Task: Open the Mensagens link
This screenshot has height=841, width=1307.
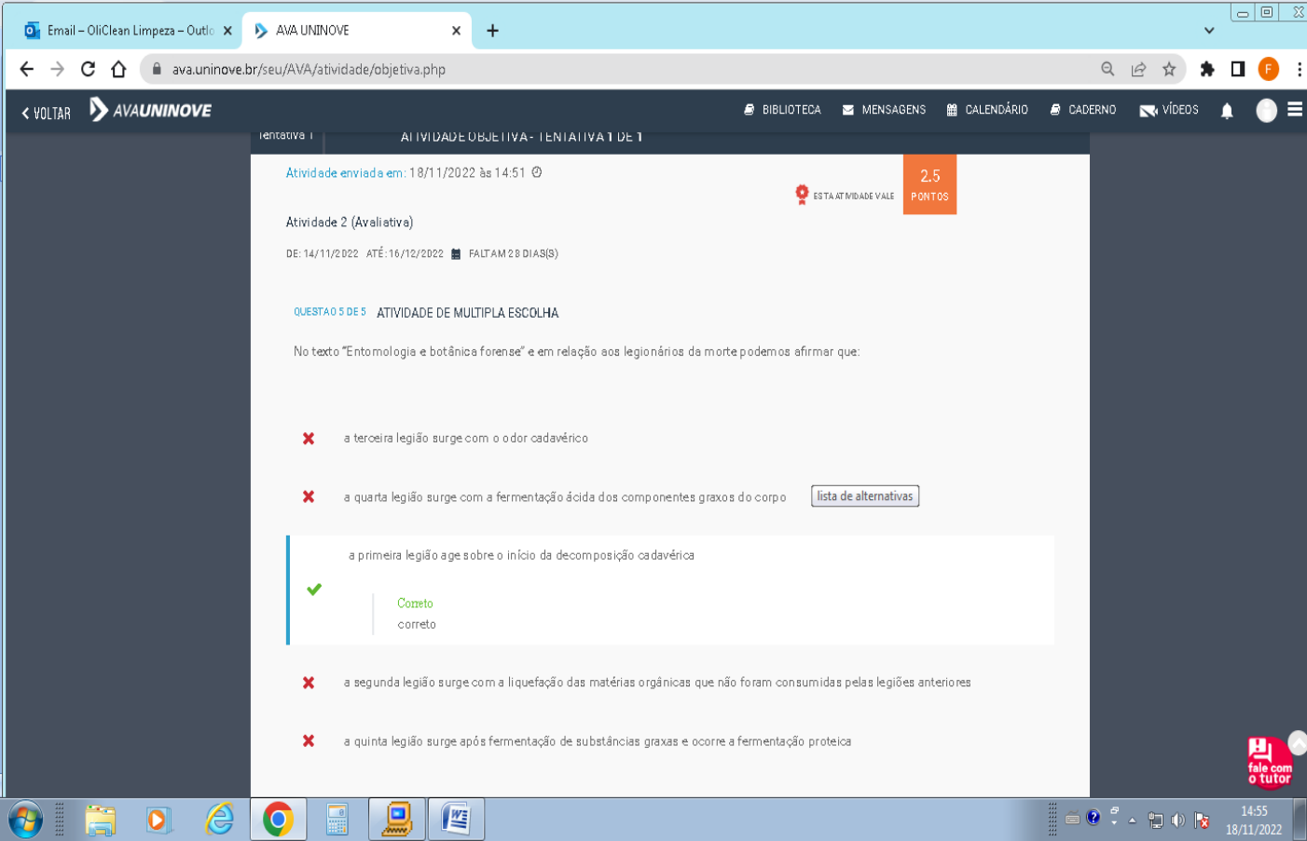Action: (x=884, y=110)
